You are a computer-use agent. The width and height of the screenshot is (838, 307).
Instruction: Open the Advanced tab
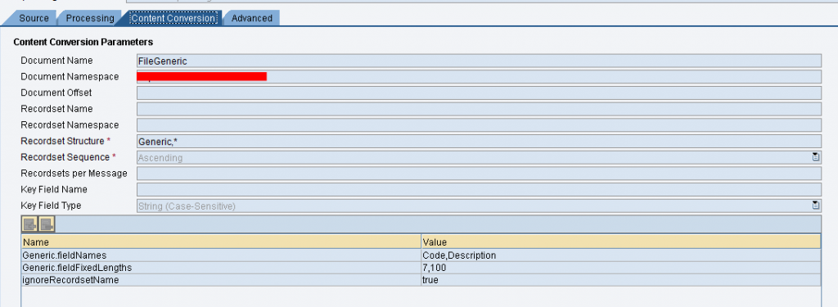[252, 18]
